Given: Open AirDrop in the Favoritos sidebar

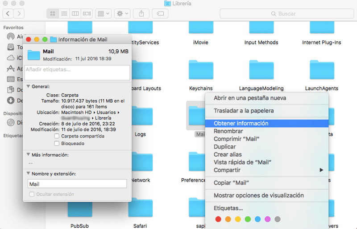Looking at the screenshot, I should [x=11, y=36].
